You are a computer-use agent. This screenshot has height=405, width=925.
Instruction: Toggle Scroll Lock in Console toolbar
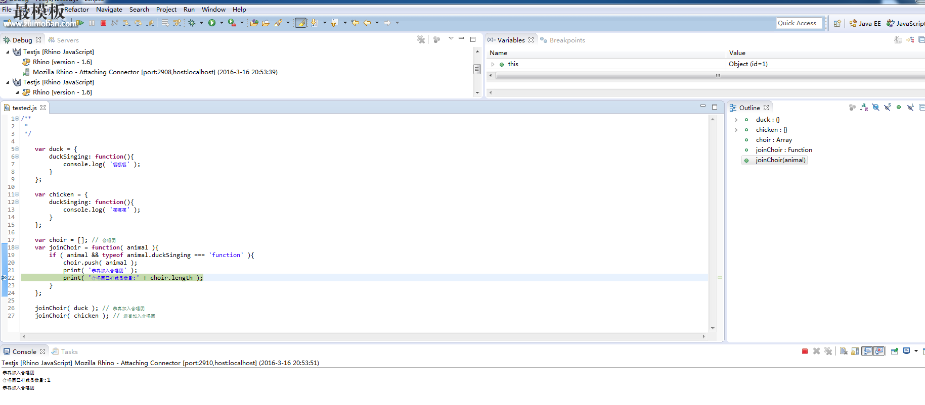click(855, 351)
